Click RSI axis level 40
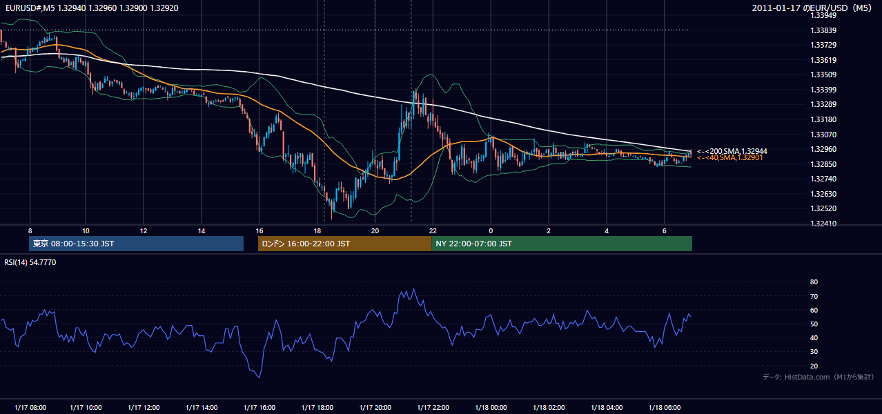882x414 pixels. click(814, 338)
